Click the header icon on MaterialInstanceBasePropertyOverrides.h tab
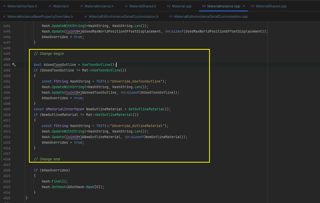 point(5,16)
